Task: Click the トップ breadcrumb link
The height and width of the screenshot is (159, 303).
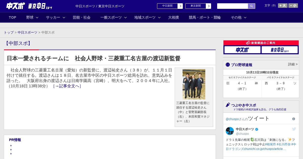Action: point(9,33)
